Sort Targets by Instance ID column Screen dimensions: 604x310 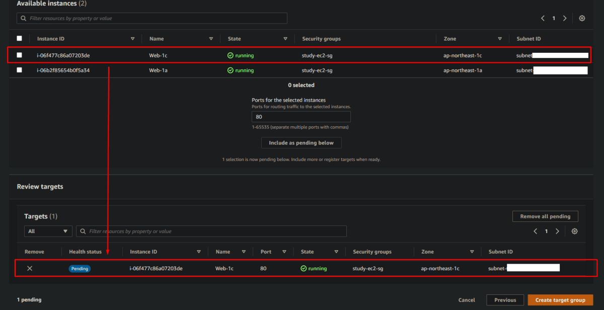point(199,252)
